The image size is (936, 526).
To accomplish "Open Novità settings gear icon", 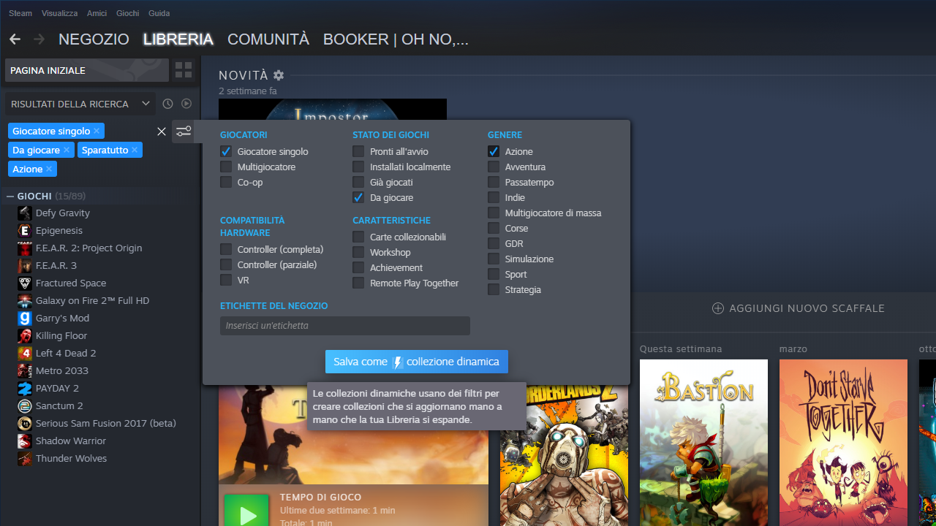I will pos(279,75).
